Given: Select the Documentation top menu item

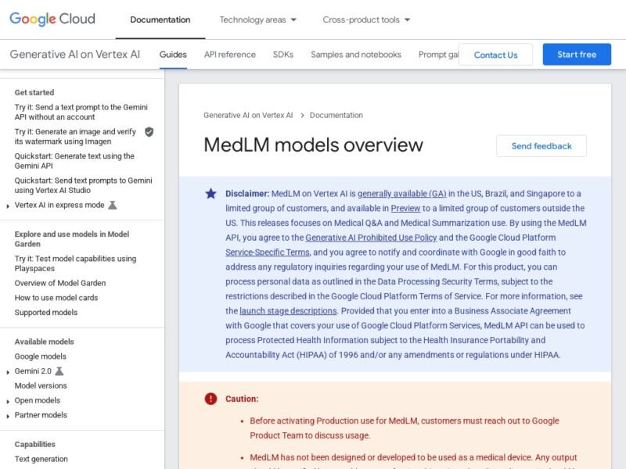Looking at the screenshot, I should (160, 20).
